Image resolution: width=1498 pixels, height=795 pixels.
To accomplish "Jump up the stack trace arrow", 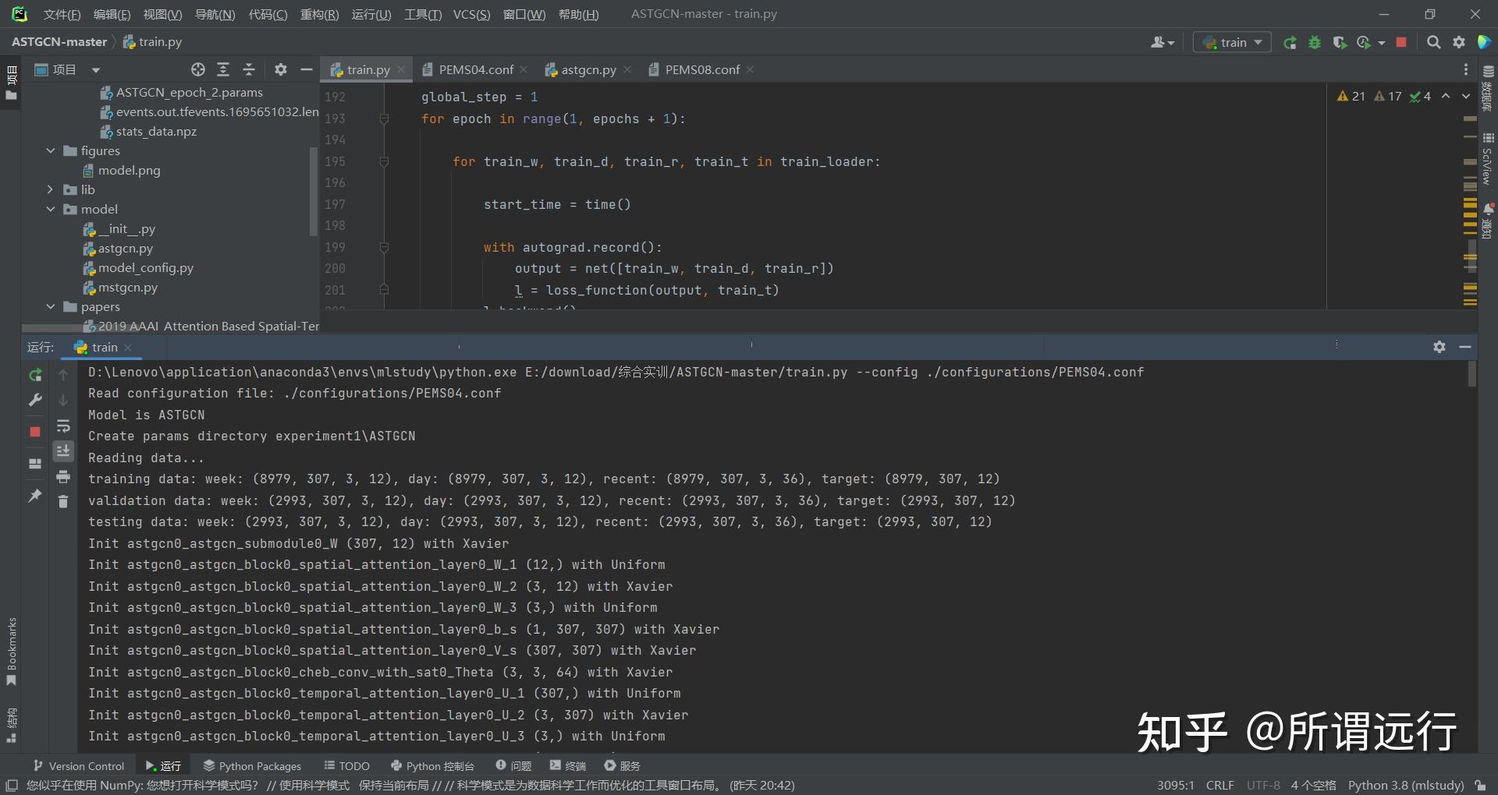I will [x=63, y=375].
